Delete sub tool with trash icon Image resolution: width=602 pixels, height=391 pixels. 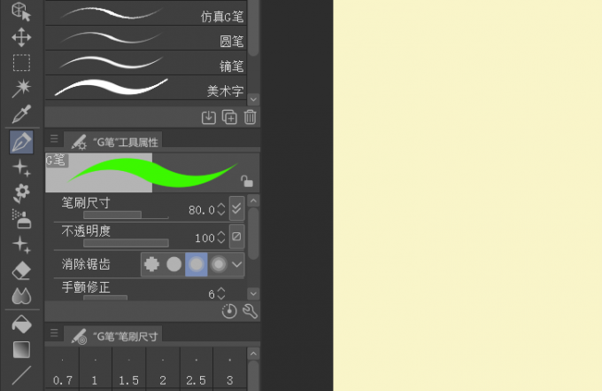tap(250, 117)
